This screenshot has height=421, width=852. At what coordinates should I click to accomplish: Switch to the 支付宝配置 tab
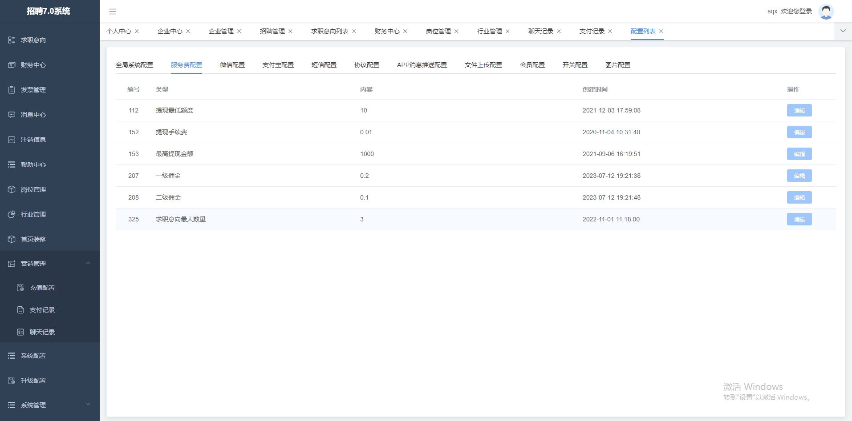pos(277,65)
